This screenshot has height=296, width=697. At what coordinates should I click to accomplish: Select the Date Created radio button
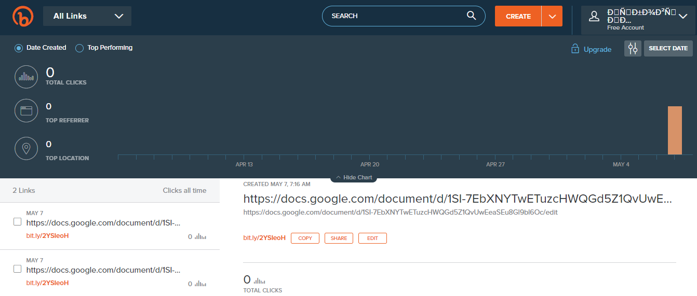click(x=19, y=48)
